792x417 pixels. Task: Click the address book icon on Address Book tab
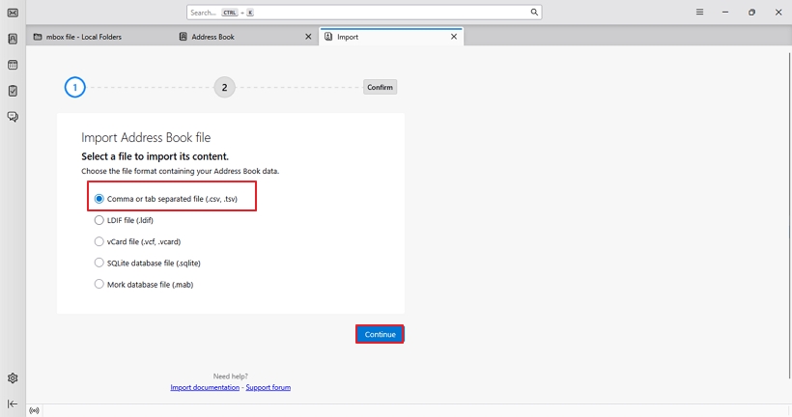click(183, 37)
